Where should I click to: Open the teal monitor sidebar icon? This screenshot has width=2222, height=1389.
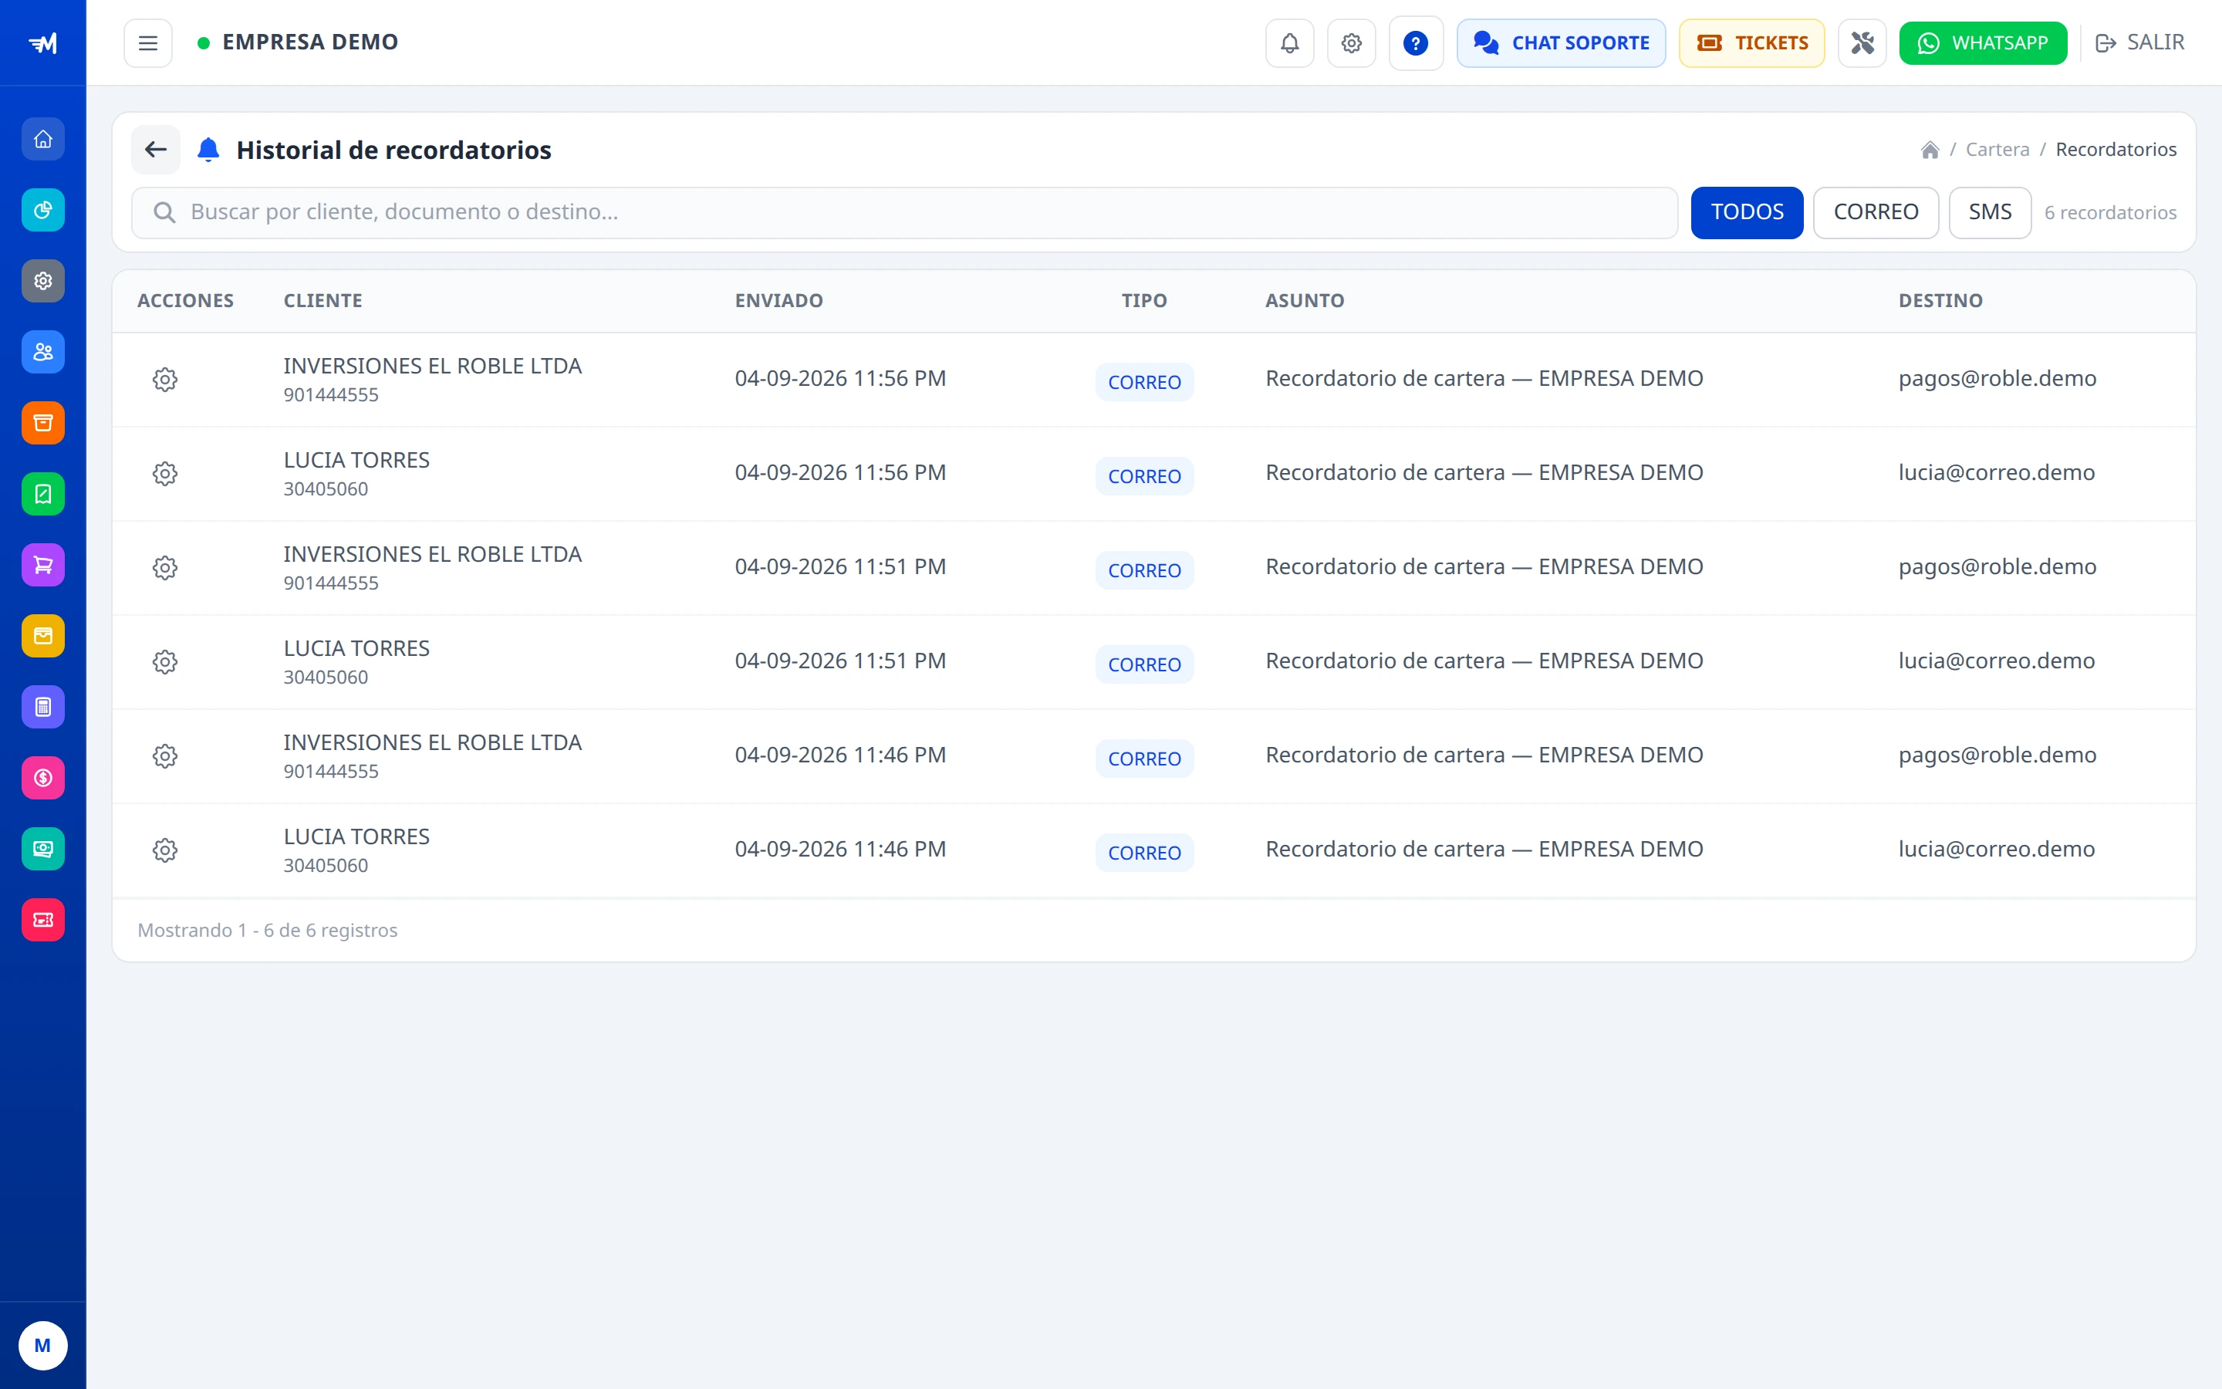coord(43,849)
